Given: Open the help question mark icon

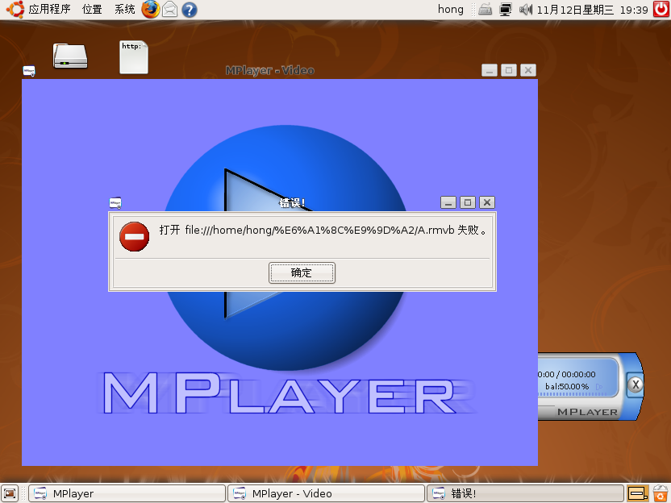Looking at the screenshot, I should [x=190, y=10].
